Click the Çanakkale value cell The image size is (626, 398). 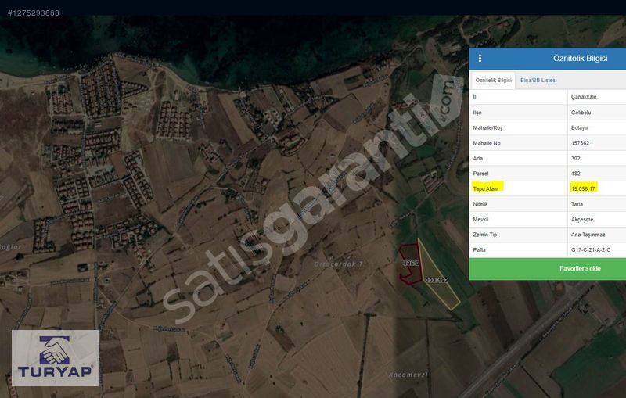point(584,97)
